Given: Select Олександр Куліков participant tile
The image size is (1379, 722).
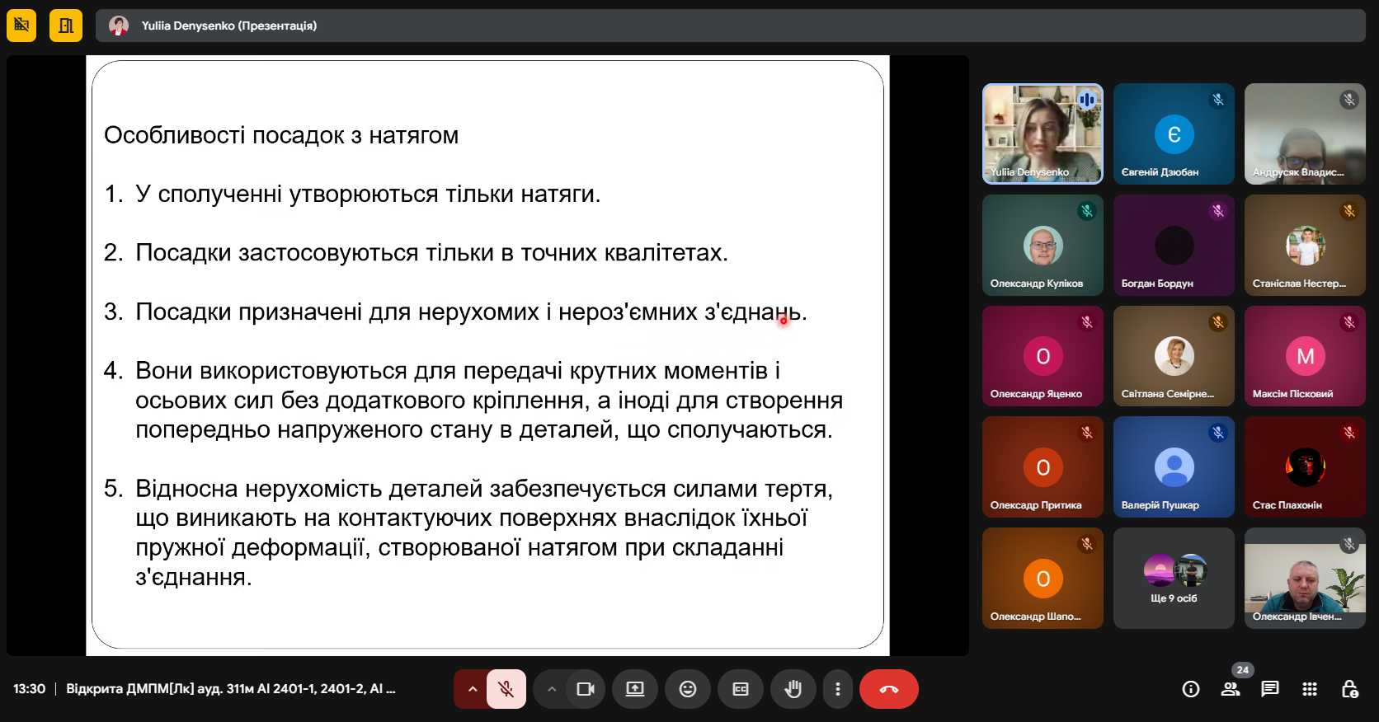Looking at the screenshot, I should pos(1042,245).
